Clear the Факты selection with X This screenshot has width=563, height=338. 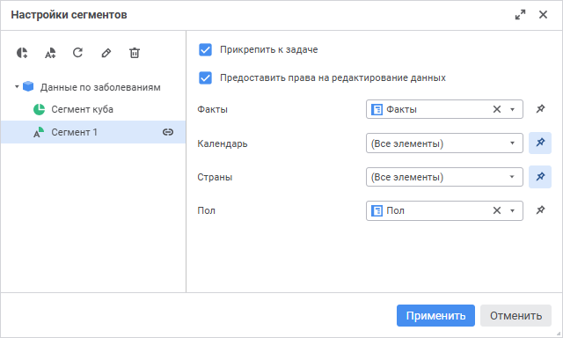496,109
